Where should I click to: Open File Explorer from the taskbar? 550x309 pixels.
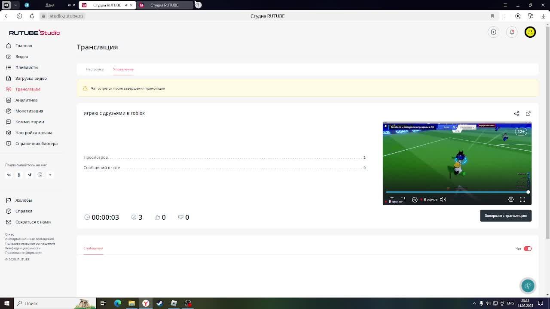click(x=131, y=303)
